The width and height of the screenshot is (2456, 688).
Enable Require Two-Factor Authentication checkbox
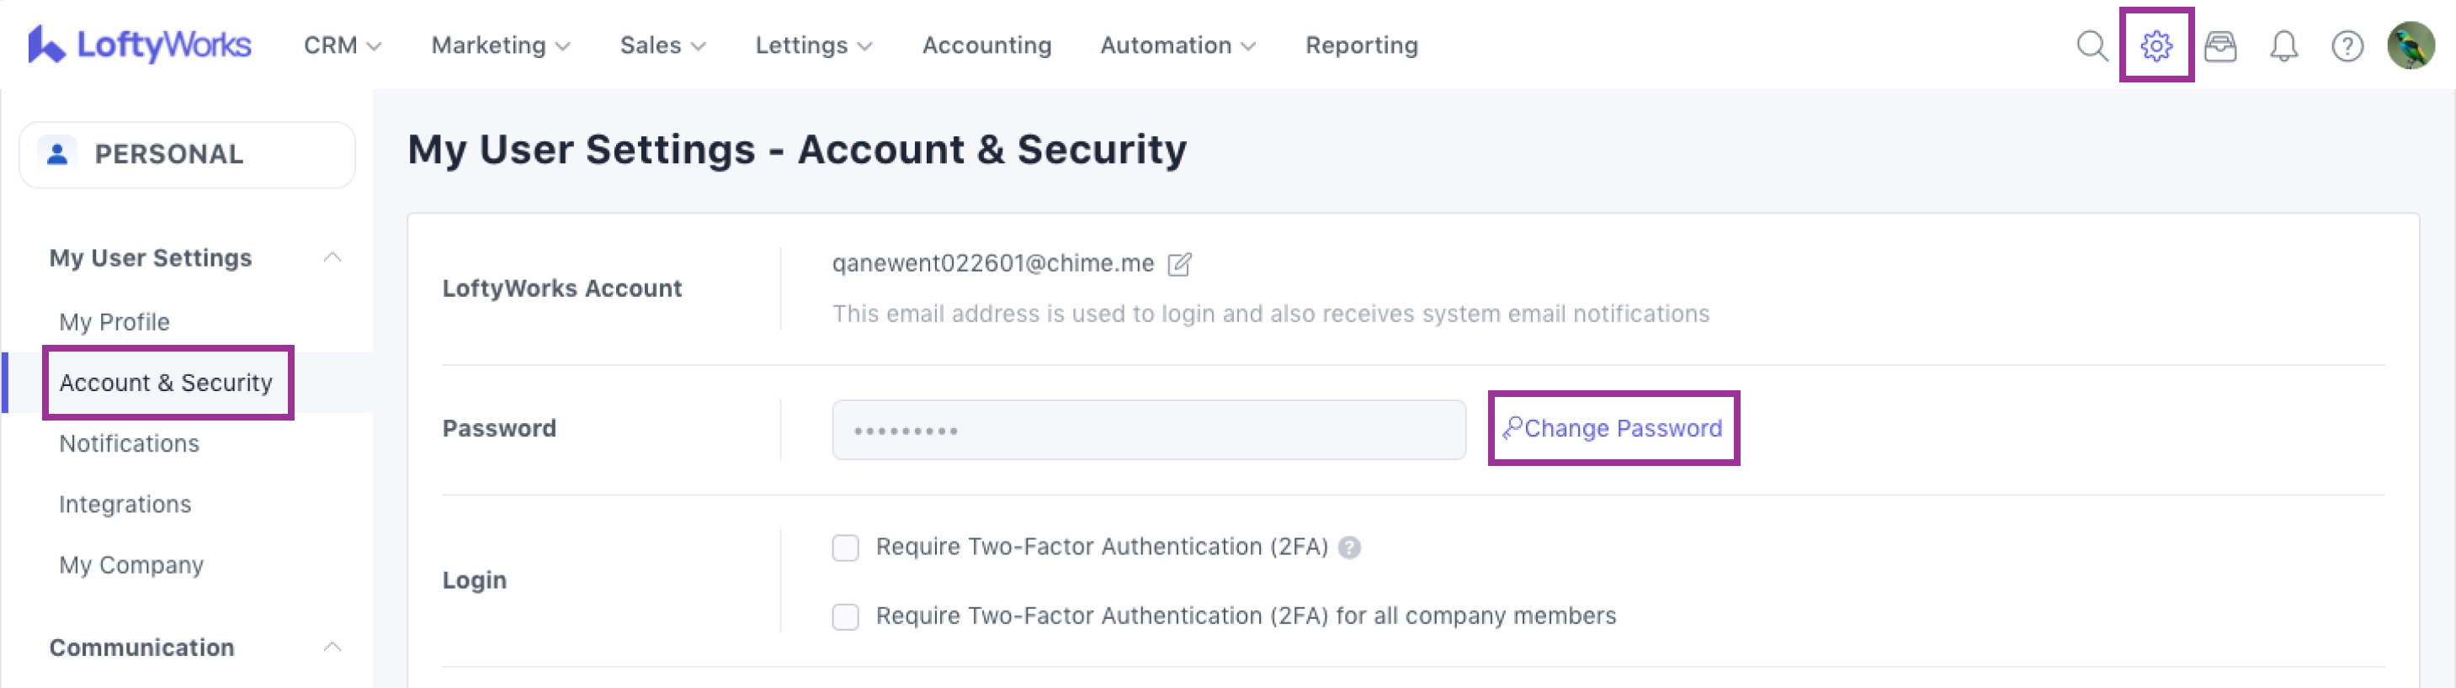coord(846,547)
